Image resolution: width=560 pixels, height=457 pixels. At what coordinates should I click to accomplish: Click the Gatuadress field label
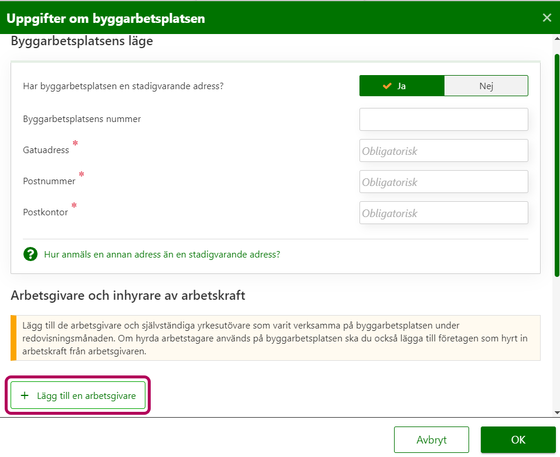tap(46, 150)
